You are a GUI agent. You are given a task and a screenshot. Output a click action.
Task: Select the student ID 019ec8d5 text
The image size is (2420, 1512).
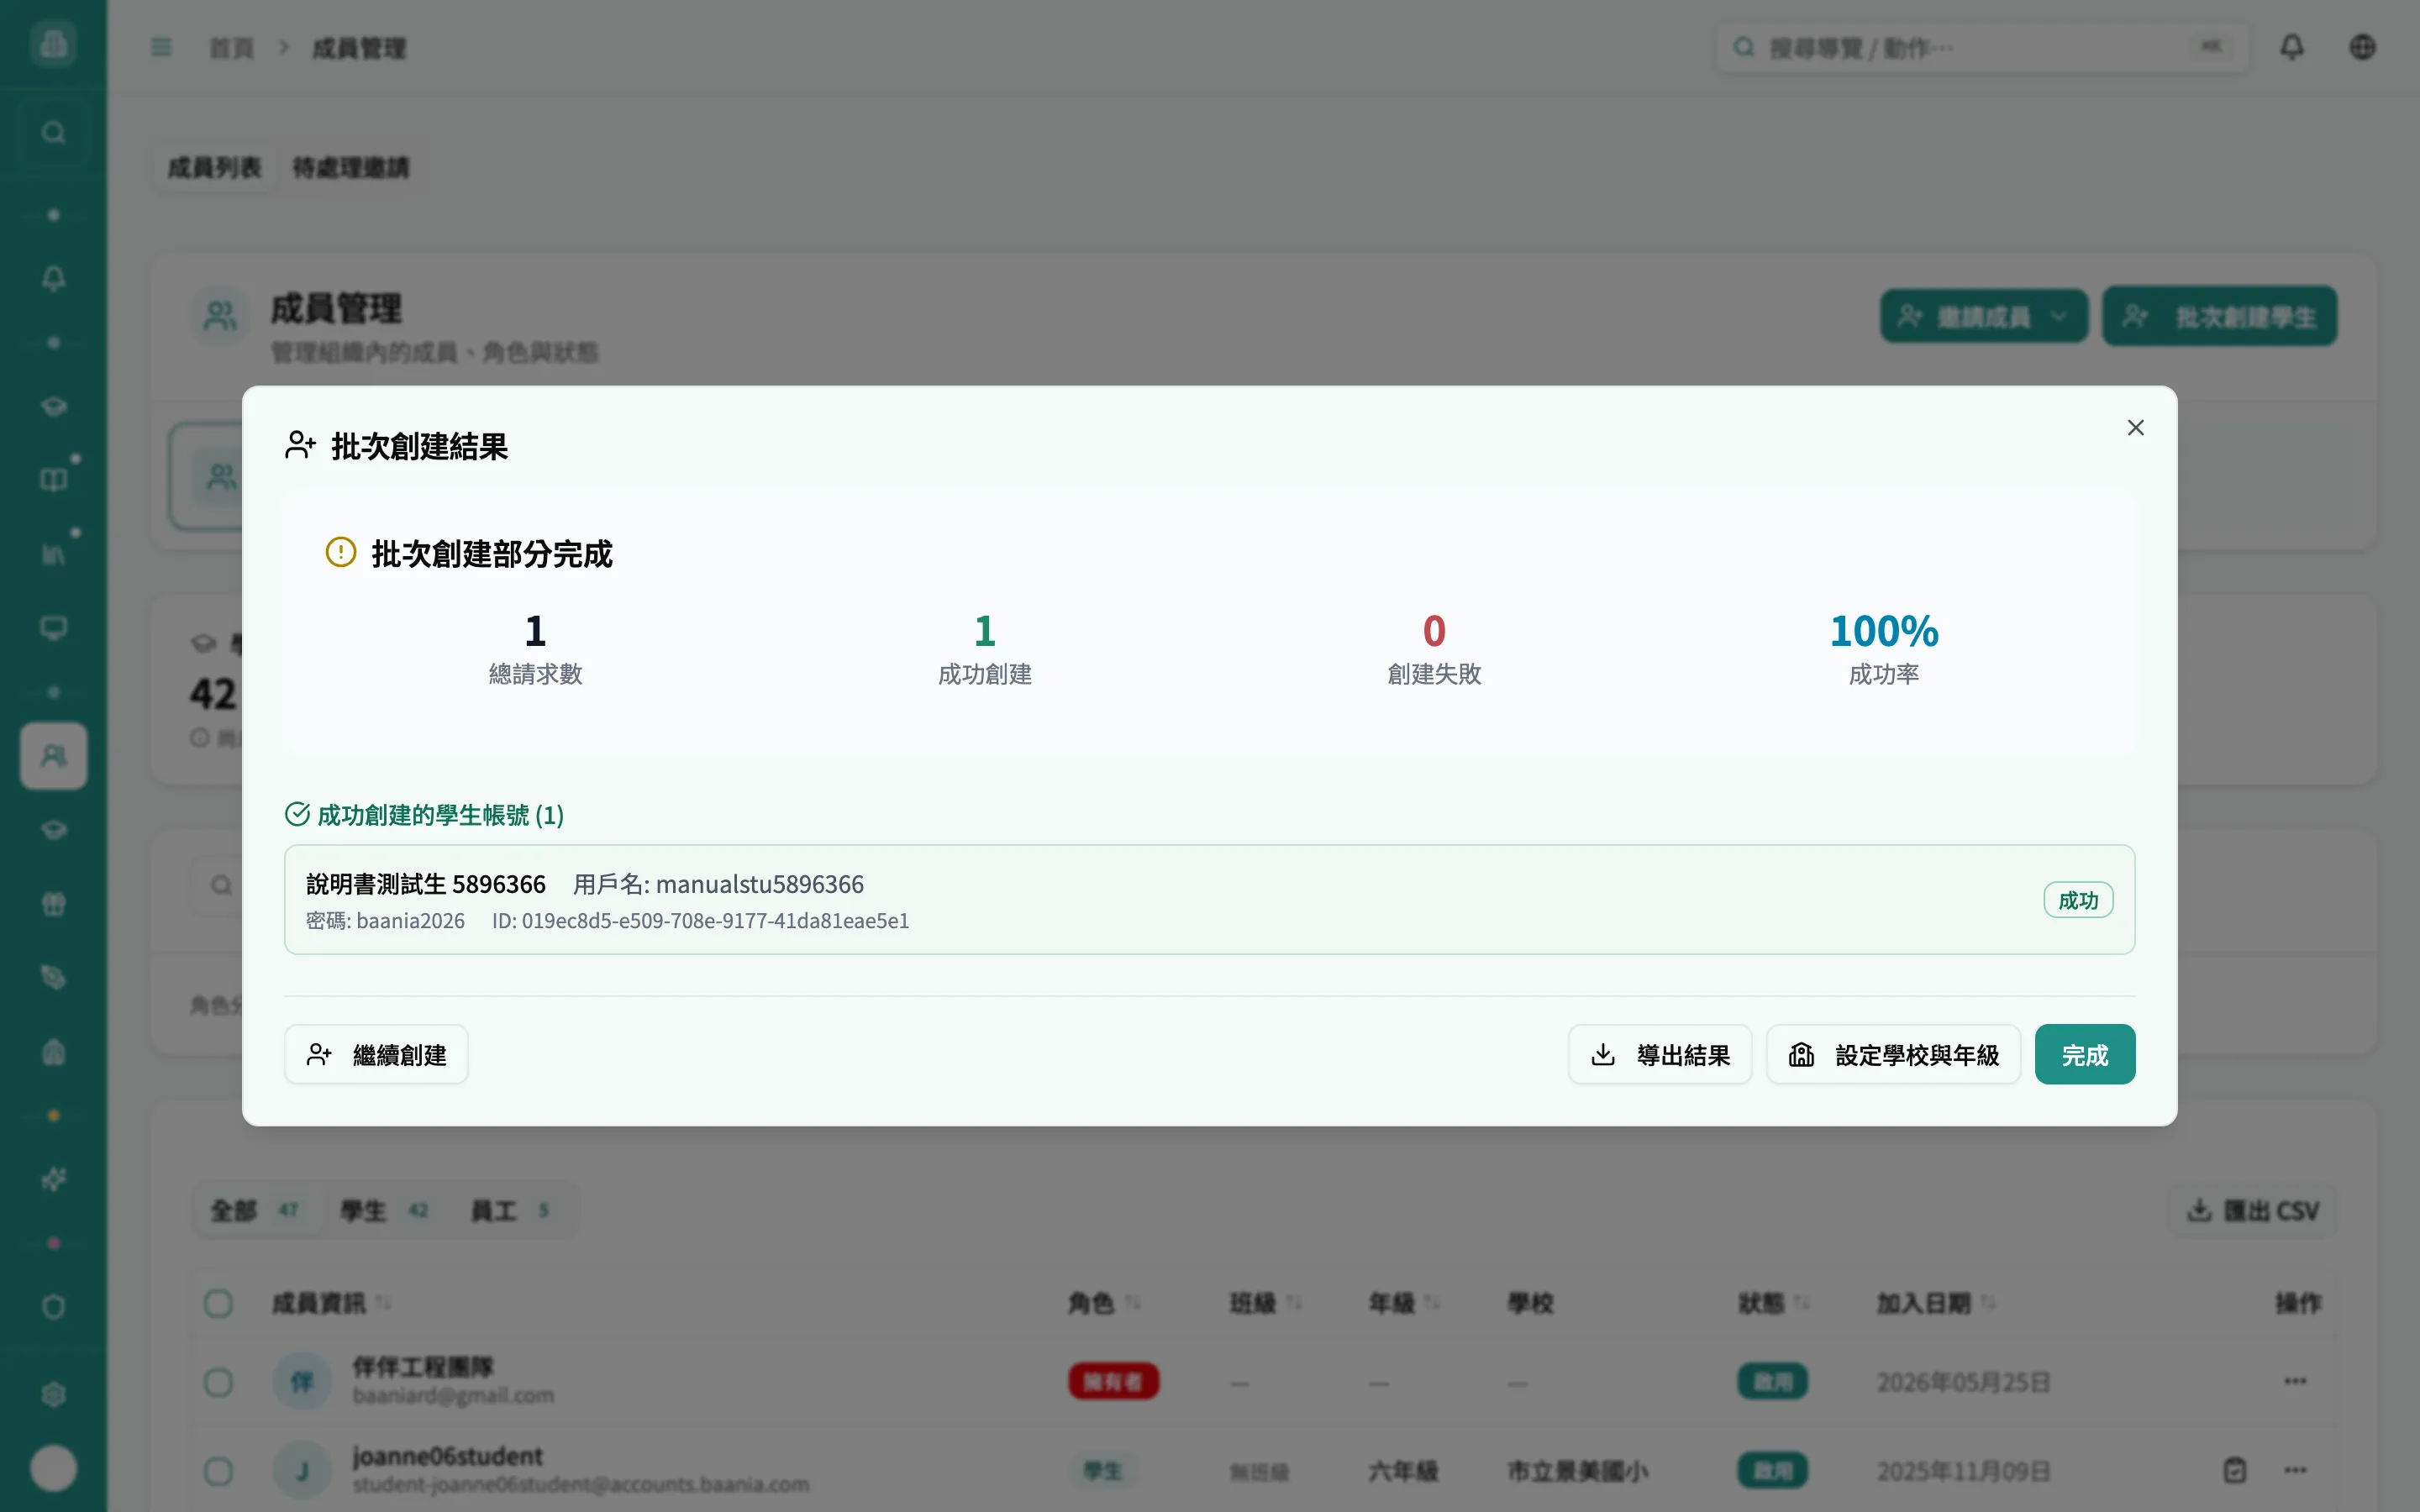(x=715, y=920)
